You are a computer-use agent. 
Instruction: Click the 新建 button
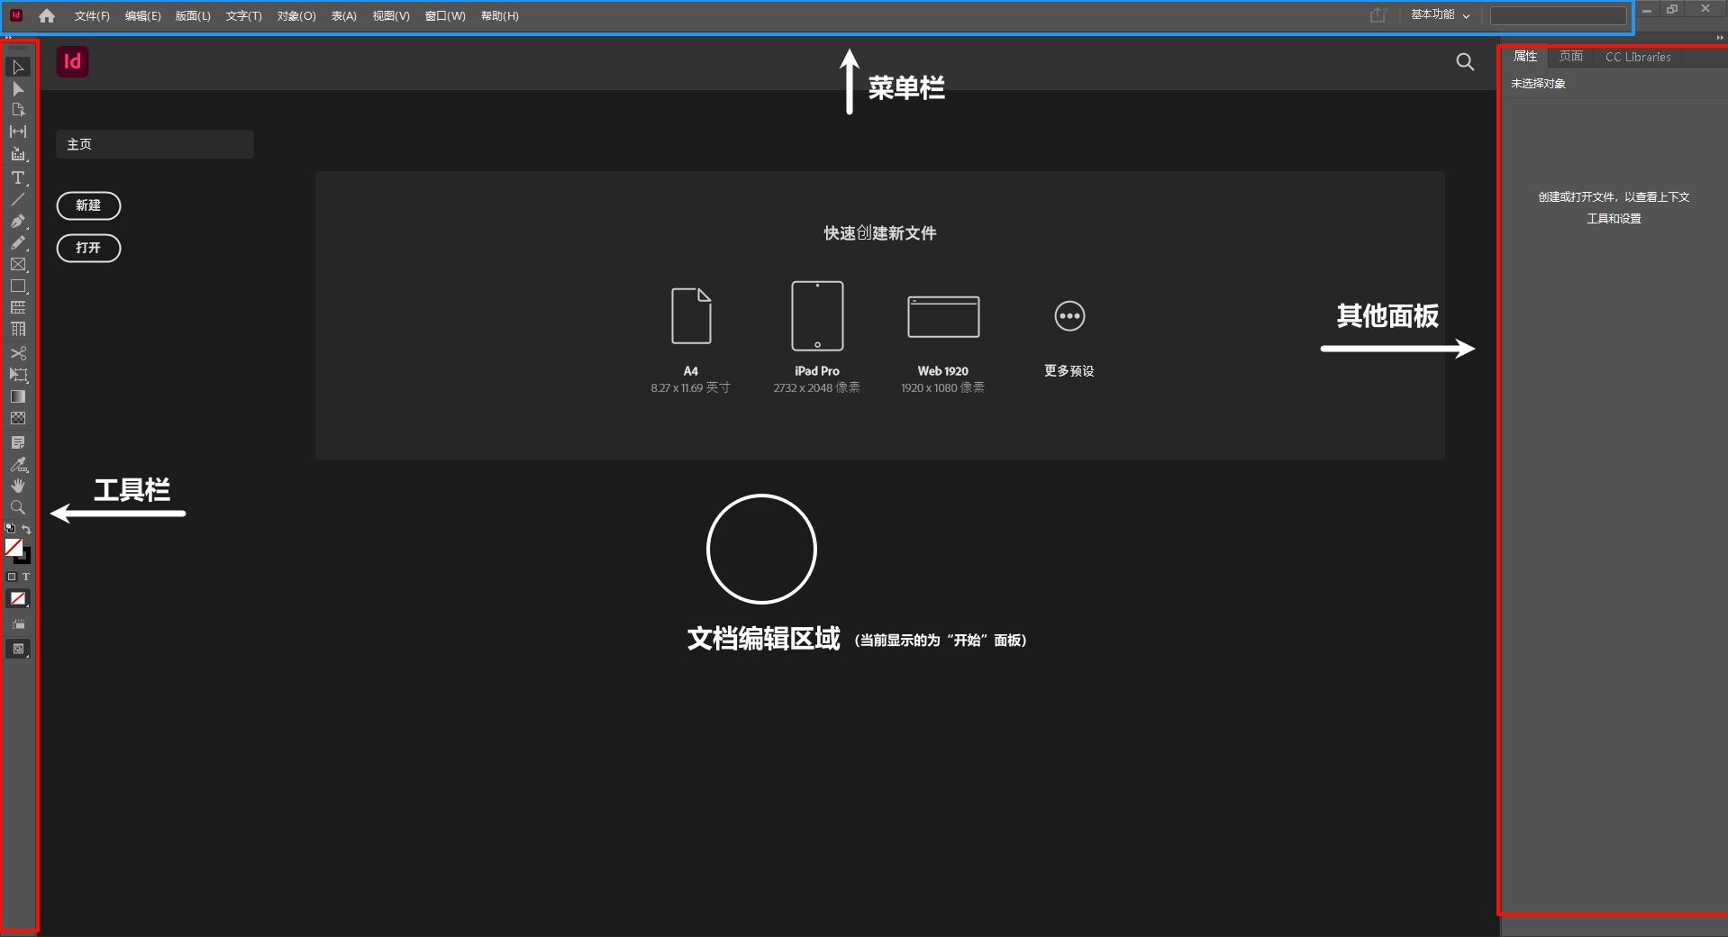(x=88, y=205)
